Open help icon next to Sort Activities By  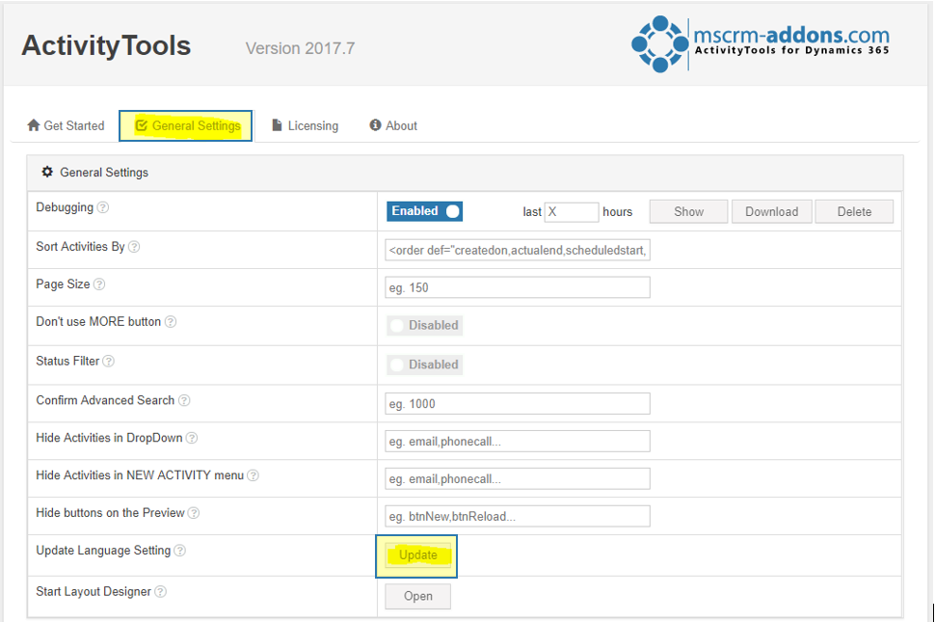[x=134, y=247]
